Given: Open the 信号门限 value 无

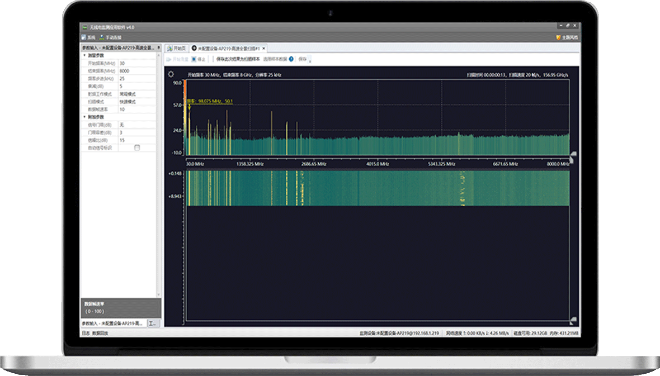Looking at the screenshot, I should click(137, 125).
